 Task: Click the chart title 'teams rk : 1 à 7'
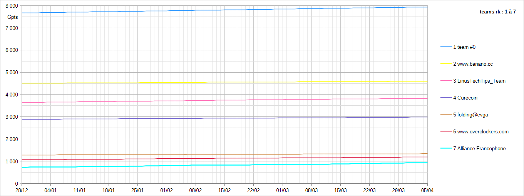(497, 12)
